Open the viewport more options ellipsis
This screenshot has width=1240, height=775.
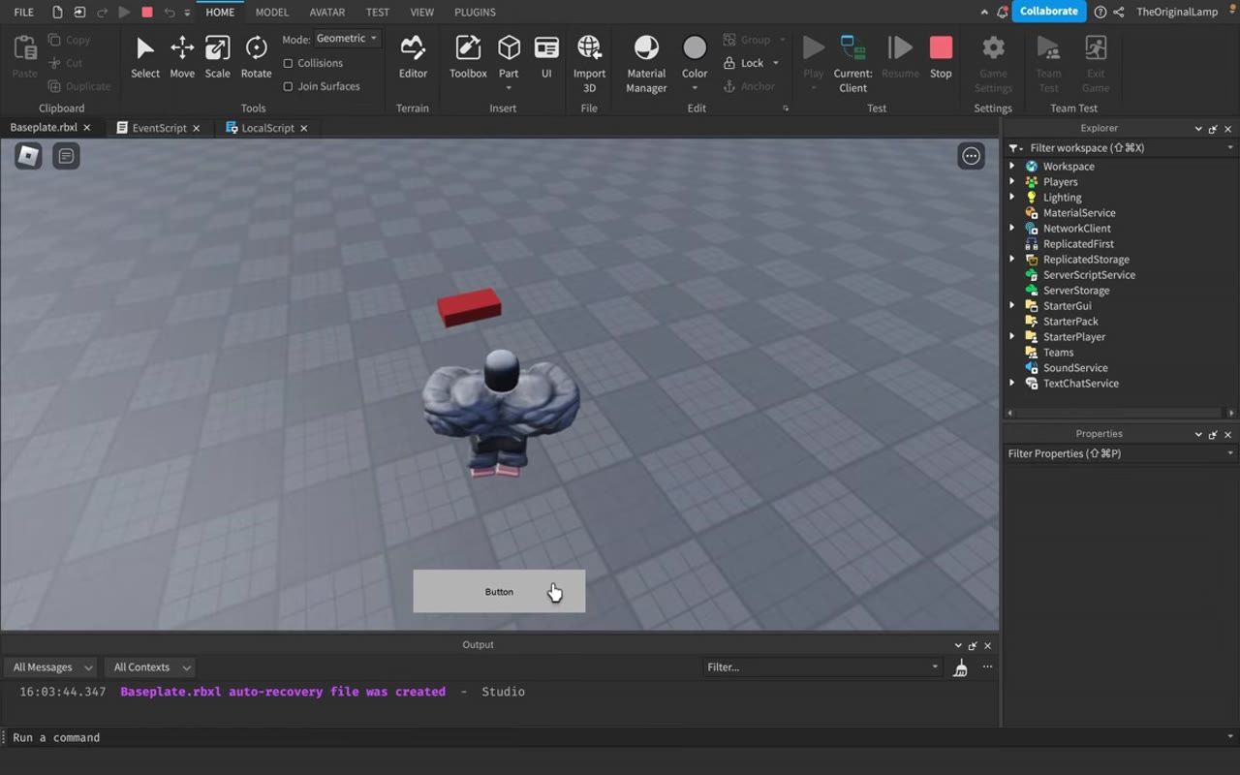point(972,156)
